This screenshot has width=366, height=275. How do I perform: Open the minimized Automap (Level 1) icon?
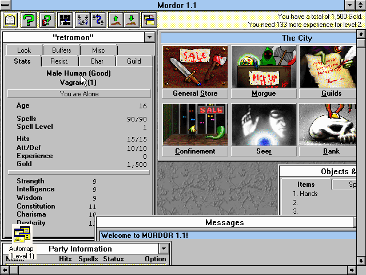coord(22,242)
